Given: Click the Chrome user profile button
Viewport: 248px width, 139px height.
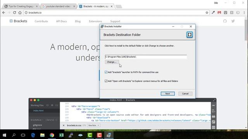Looking at the screenshot, I should tap(216, 3).
